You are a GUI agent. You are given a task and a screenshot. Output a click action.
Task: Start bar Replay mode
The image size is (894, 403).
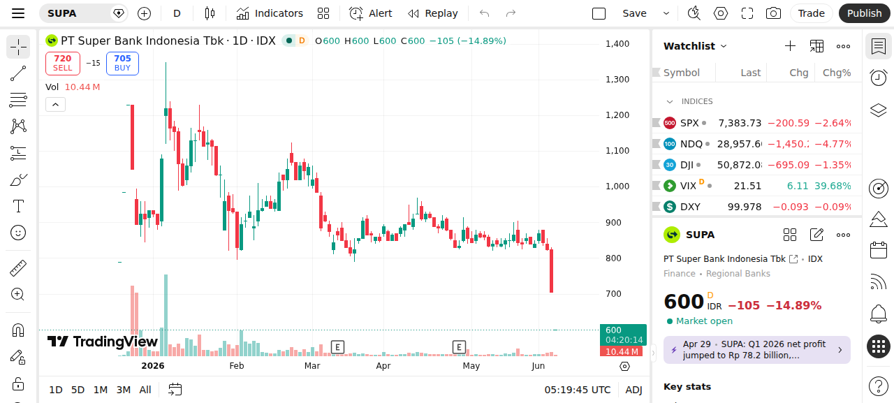(433, 13)
